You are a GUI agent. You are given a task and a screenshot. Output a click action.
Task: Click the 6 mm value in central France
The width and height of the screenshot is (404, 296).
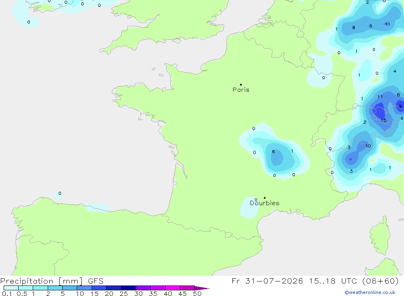click(x=274, y=152)
